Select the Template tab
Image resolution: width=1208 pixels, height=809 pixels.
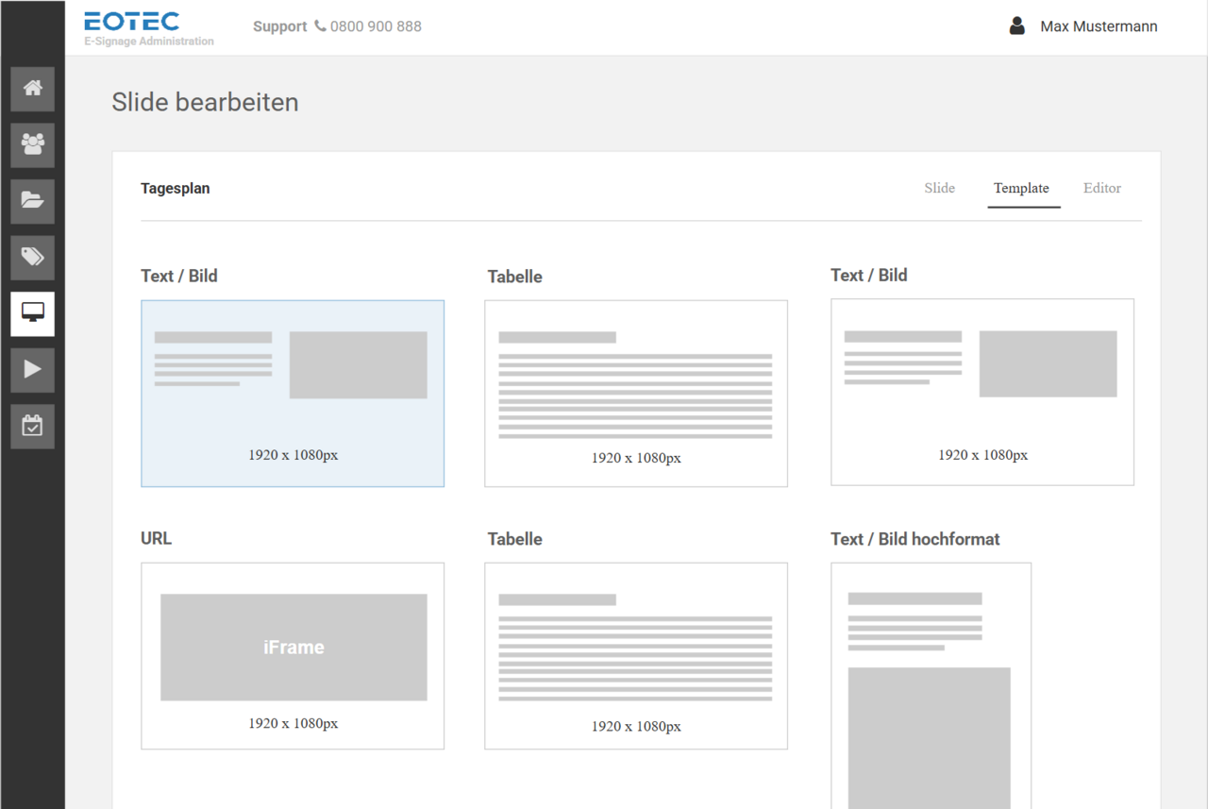[x=1021, y=188]
